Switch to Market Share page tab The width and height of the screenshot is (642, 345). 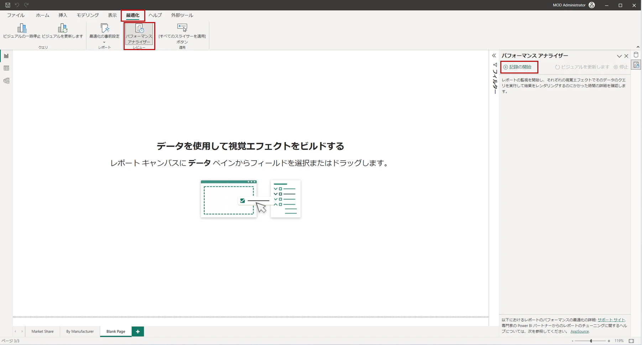(42, 331)
